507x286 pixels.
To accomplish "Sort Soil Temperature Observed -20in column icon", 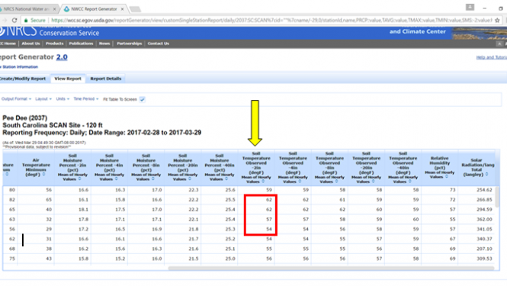I will coord(373,182).
